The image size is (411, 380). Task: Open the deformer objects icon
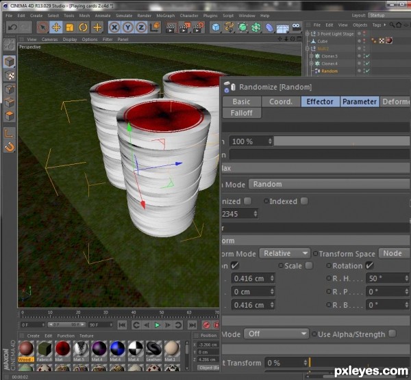point(269,27)
